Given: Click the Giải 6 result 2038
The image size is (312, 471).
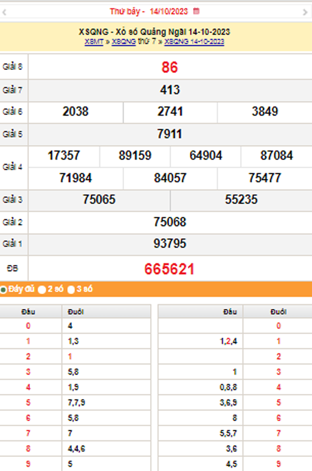Looking at the screenshot, I should 76,112.
